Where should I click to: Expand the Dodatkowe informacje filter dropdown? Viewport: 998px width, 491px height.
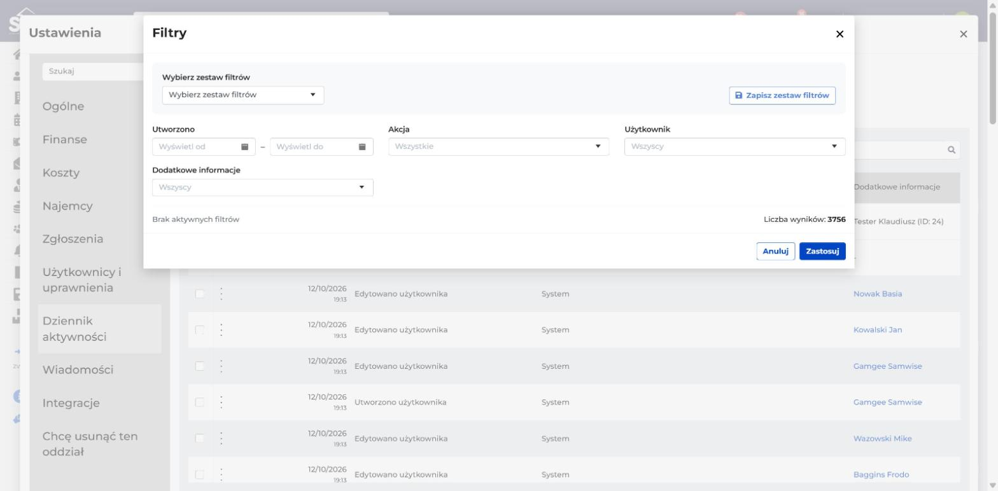click(263, 188)
